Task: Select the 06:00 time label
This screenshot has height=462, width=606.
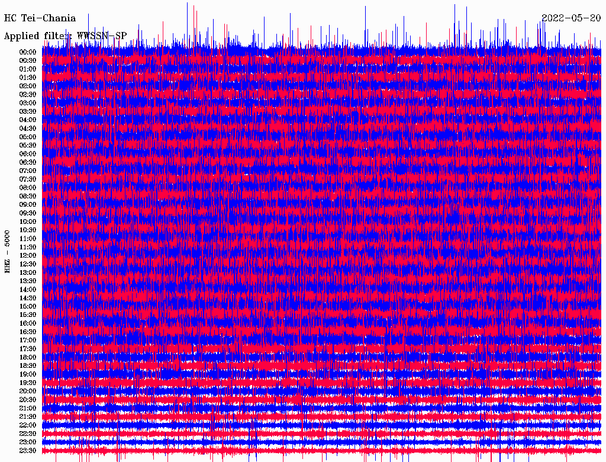Action: pos(28,154)
